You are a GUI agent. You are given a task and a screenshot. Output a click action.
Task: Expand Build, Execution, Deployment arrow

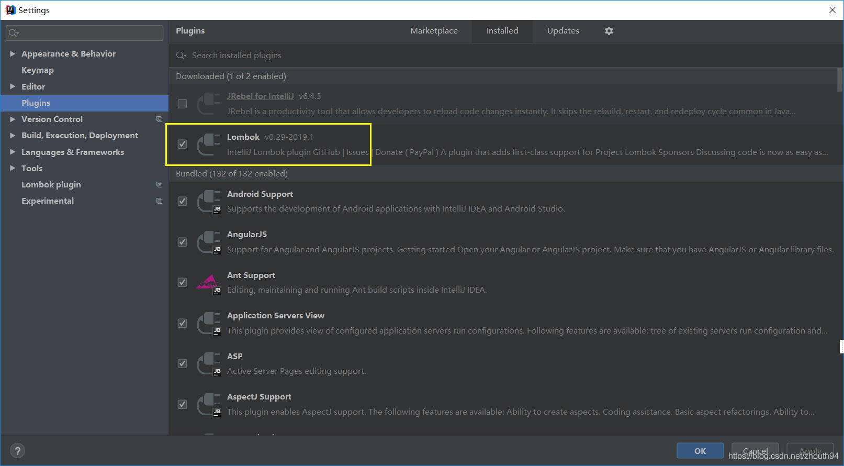pos(13,136)
